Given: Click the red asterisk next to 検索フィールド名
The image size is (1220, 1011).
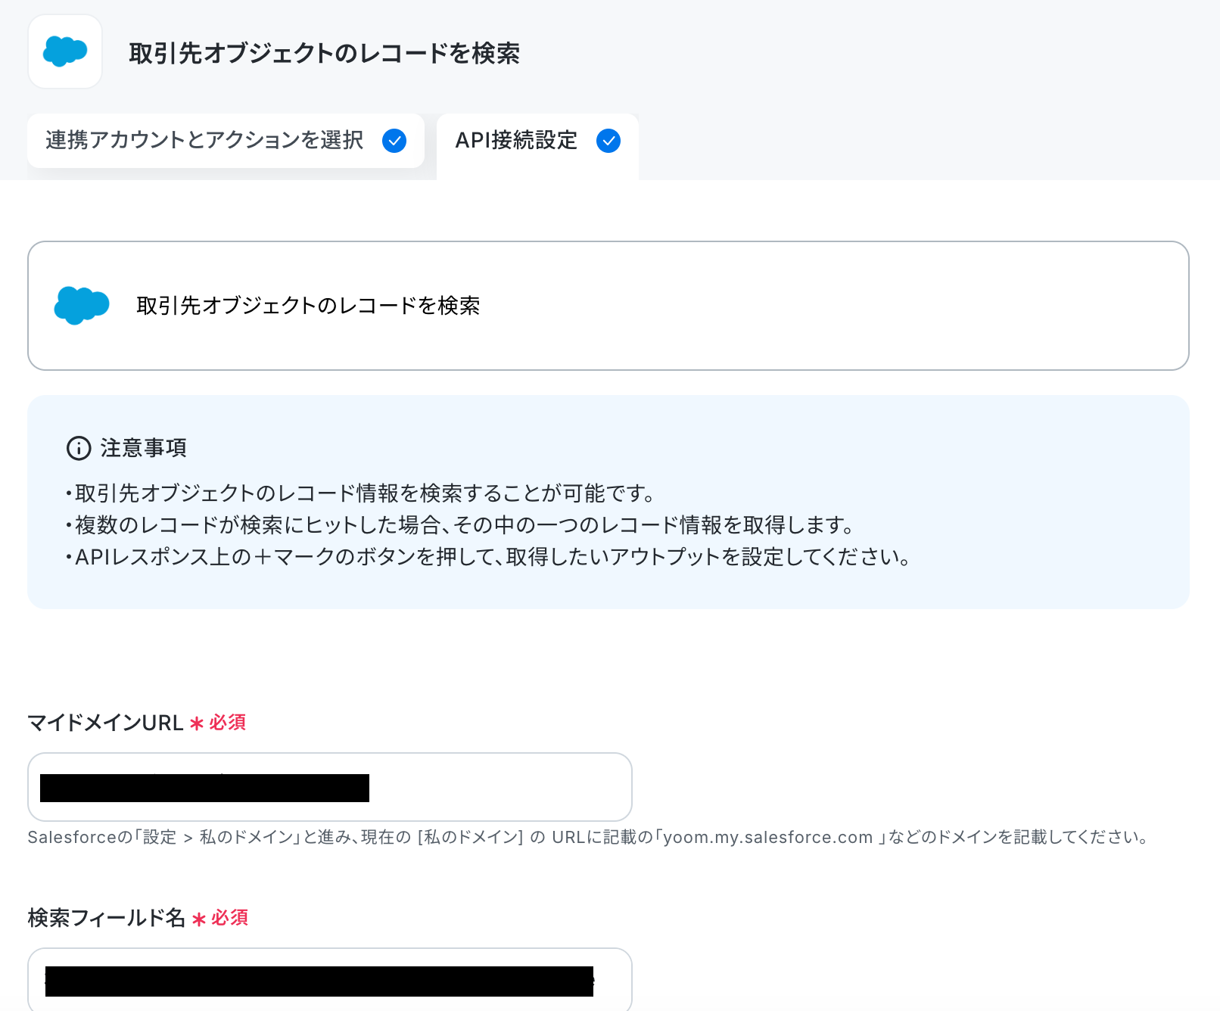Looking at the screenshot, I should tap(199, 919).
